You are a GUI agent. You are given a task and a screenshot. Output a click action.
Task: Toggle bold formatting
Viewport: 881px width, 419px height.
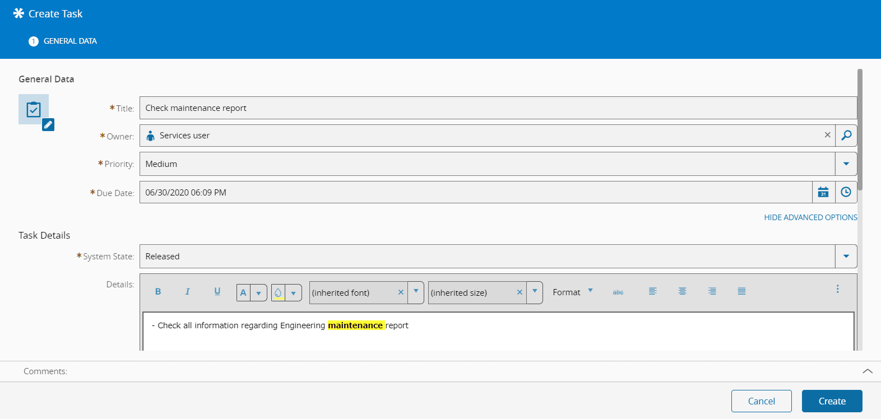158,292
